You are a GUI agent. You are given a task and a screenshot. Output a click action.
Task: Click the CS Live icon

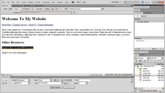pyautogui.click(x=143, y=2)
